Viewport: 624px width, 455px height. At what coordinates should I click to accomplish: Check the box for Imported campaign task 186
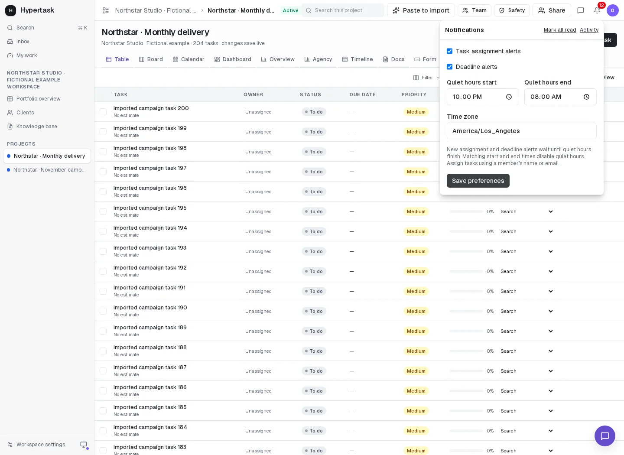[x=103, y=391]
